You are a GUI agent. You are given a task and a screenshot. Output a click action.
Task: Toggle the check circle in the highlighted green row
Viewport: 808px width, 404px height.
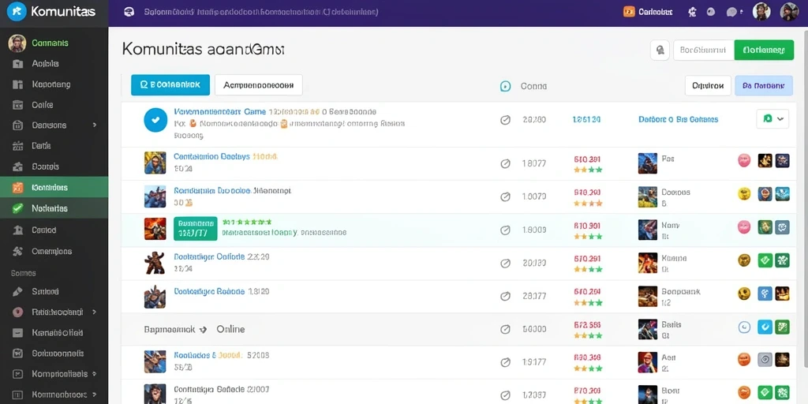coord(506,230)
